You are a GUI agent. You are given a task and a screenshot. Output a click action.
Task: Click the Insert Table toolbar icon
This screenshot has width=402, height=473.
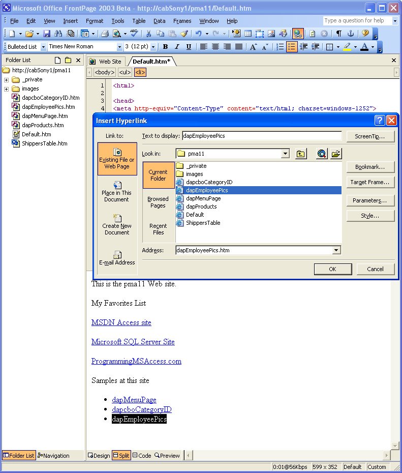click(x=248, y=34)
